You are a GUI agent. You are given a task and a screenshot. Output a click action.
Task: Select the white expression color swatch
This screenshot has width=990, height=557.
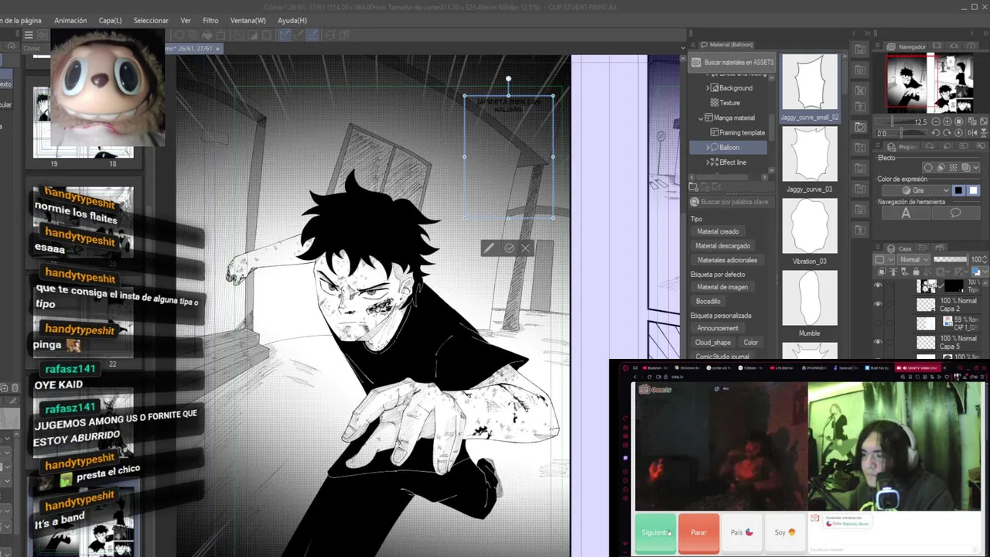click(x=974, y=190)
